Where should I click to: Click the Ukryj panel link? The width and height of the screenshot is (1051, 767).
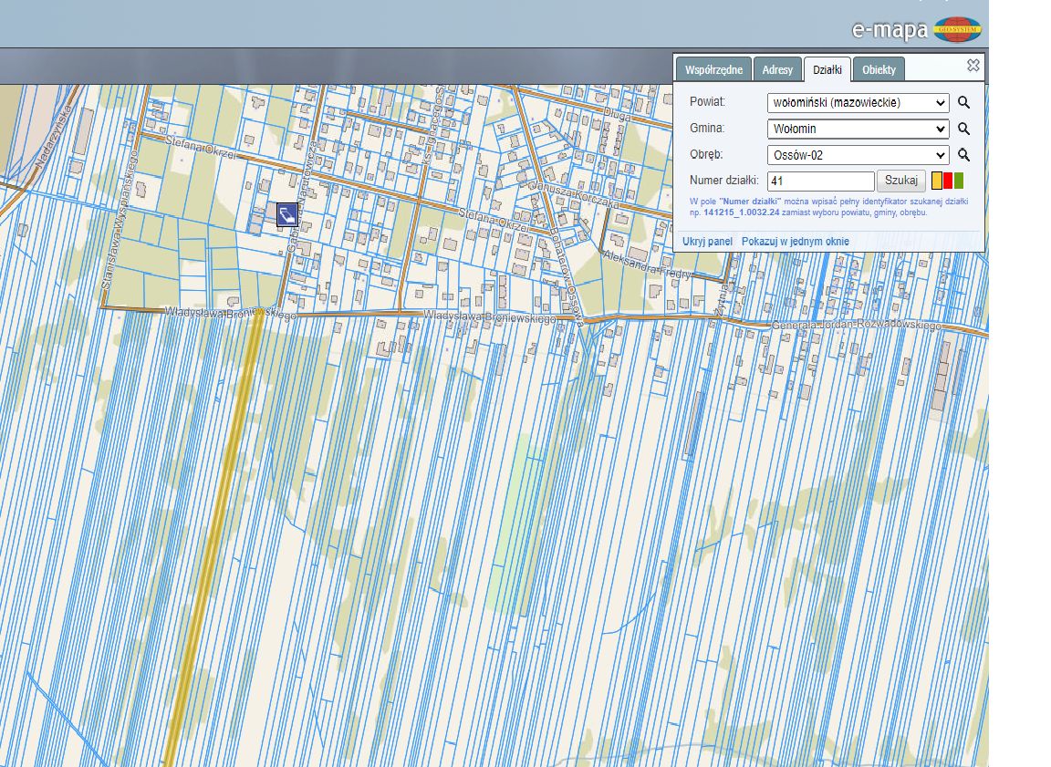tap(707, 242)
